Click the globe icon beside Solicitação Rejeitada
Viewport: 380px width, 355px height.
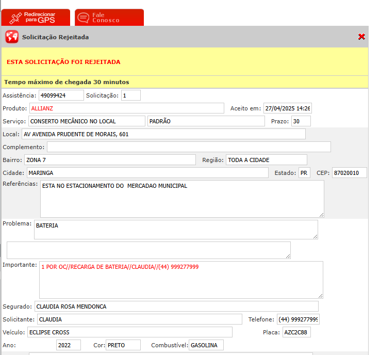[x=12, y=37]
